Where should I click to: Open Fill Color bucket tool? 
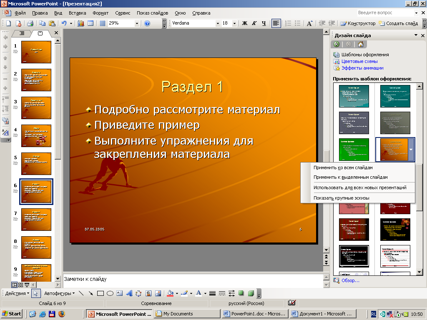[170, 293]
